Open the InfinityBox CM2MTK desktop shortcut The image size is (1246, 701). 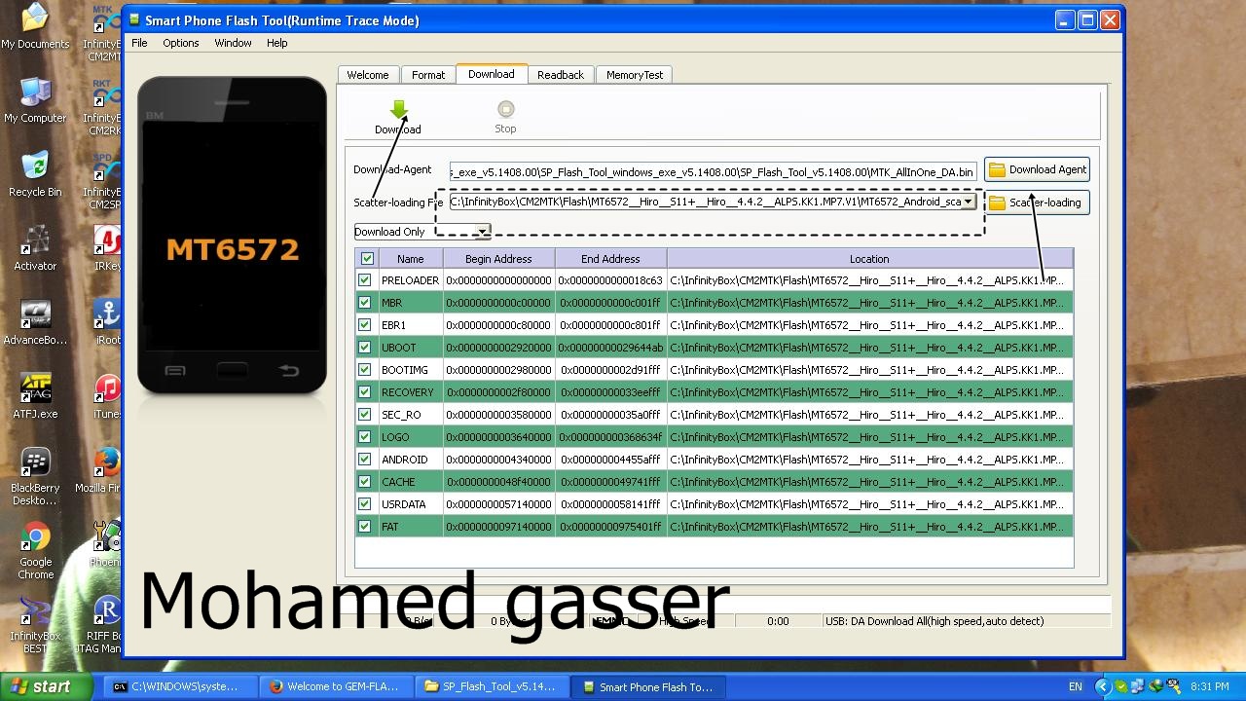tap(102, 33)
